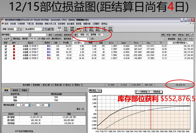Switch to the 敏感度 tab

(x=15, y=90)
